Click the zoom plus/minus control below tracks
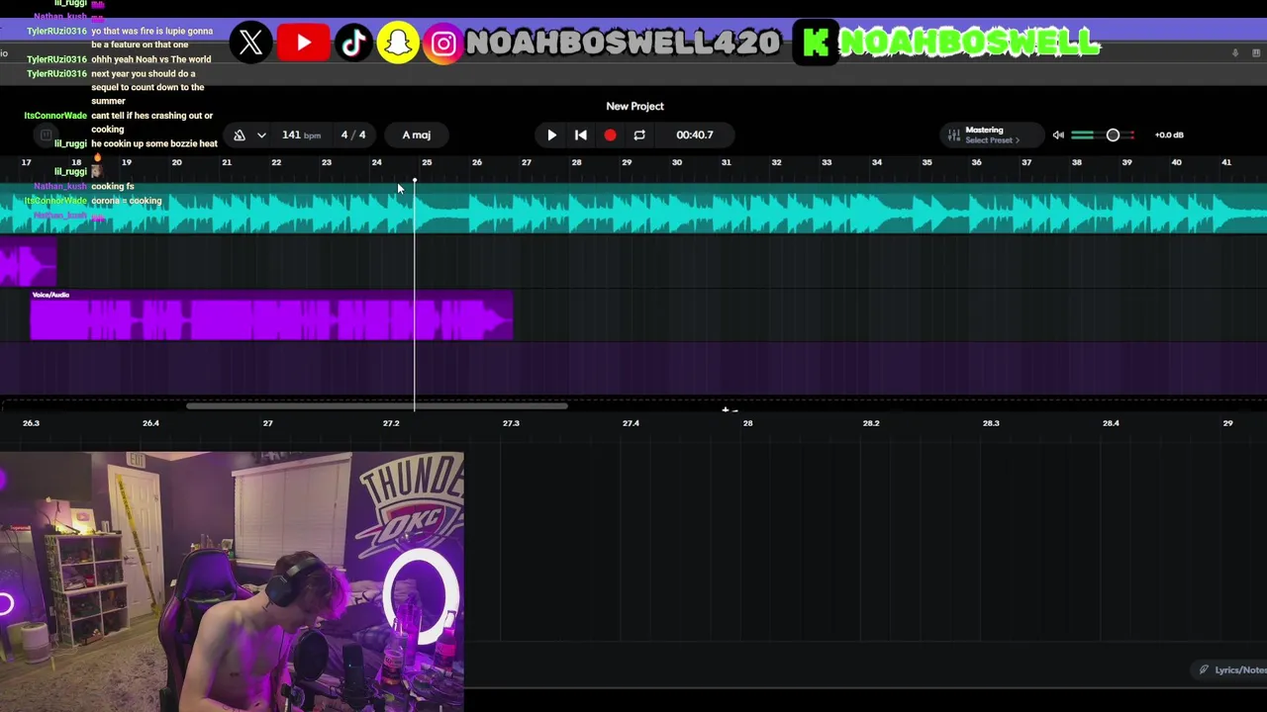 point(729,409)
